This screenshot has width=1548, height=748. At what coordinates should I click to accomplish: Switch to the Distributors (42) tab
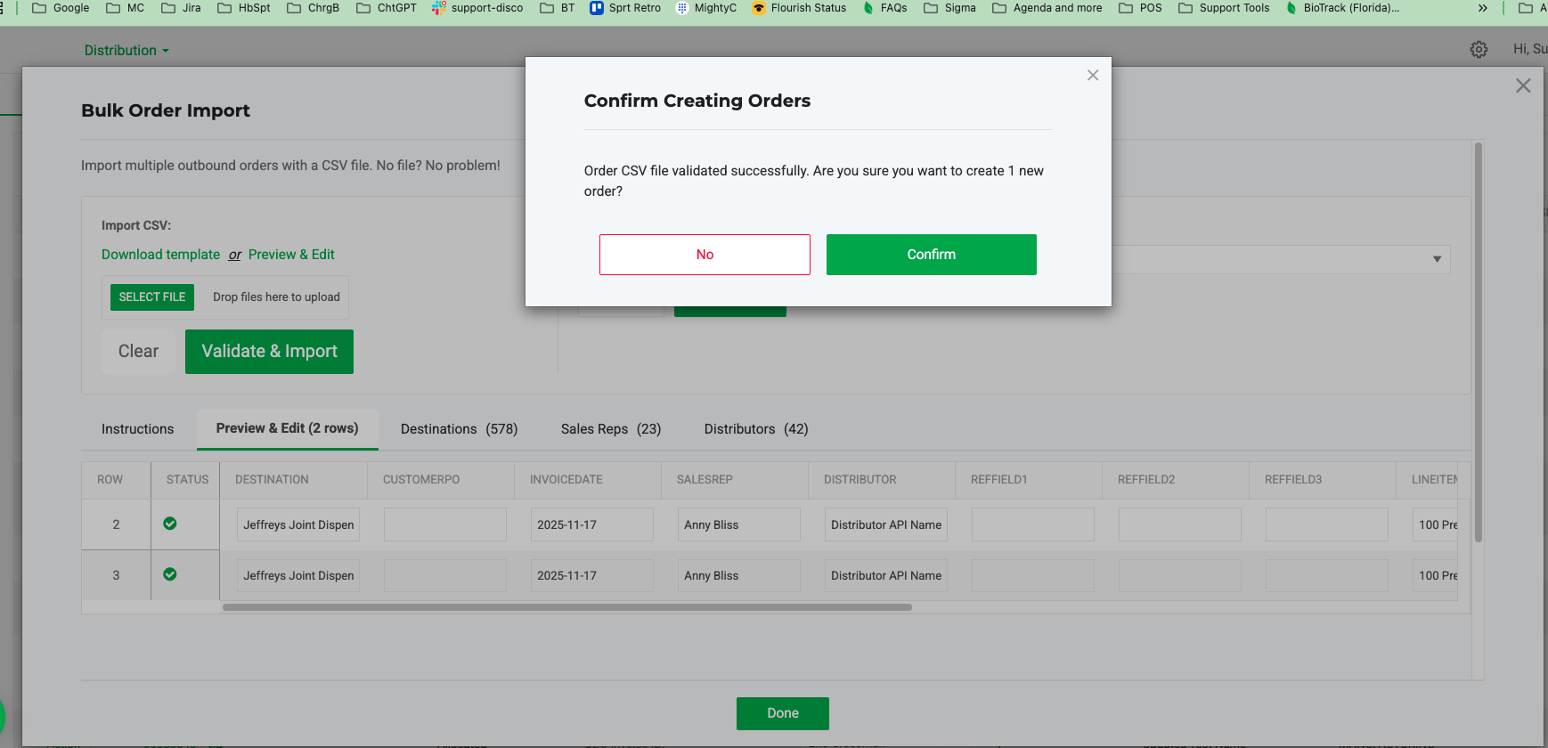pos(756,429)
